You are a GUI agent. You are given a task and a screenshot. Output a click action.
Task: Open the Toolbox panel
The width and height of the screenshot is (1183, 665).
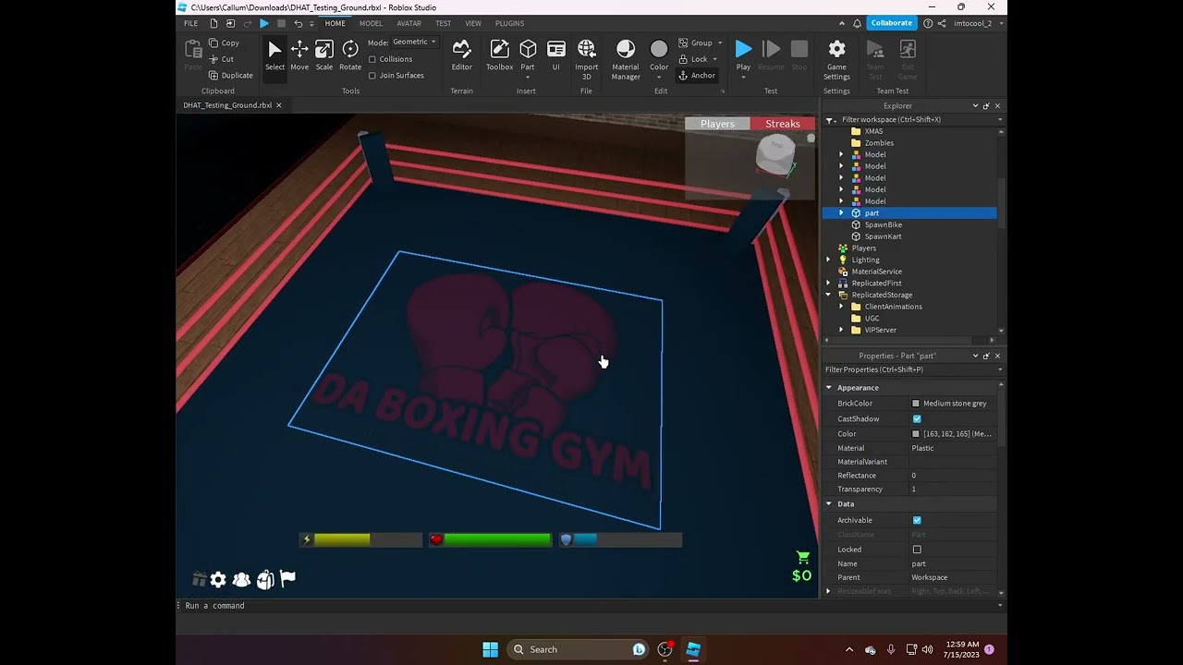pos(499,55)
